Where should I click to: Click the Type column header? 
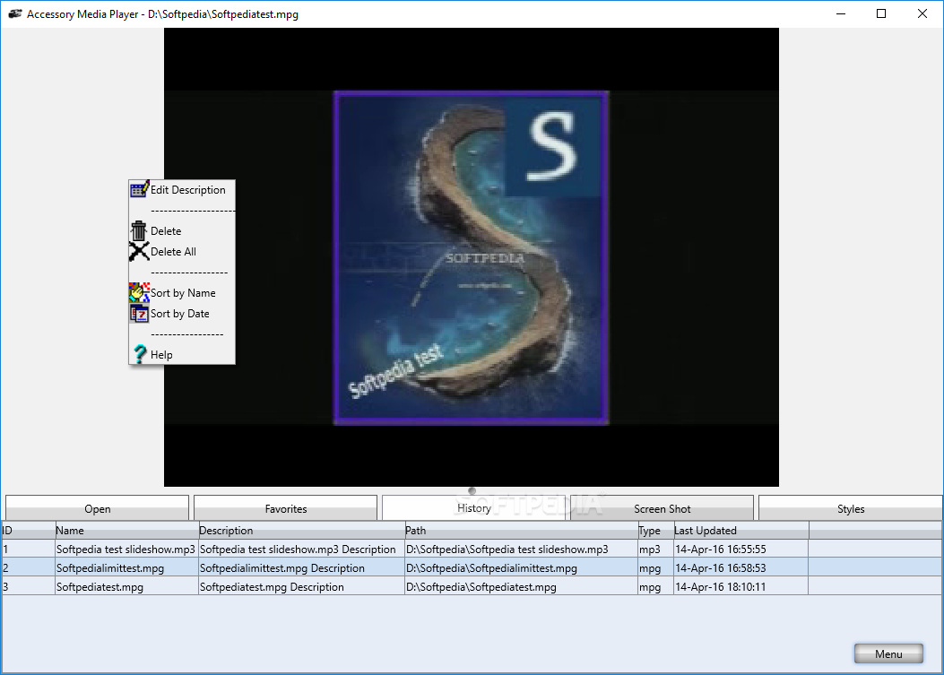click(655, 531)
